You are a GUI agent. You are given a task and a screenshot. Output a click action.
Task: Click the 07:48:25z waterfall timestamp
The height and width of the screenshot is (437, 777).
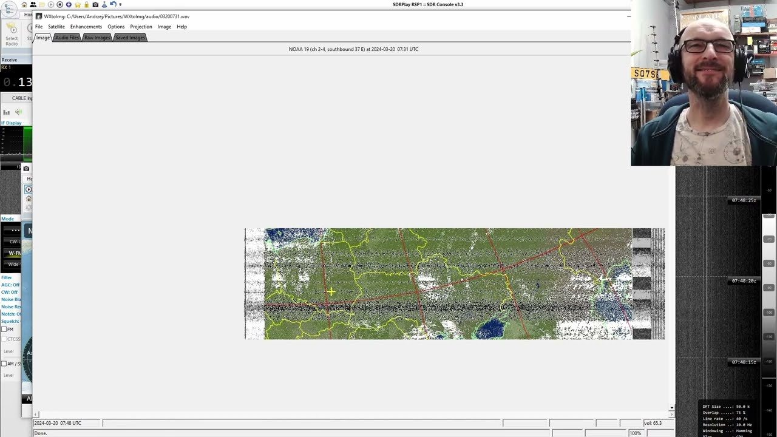(x=744, y=200)
